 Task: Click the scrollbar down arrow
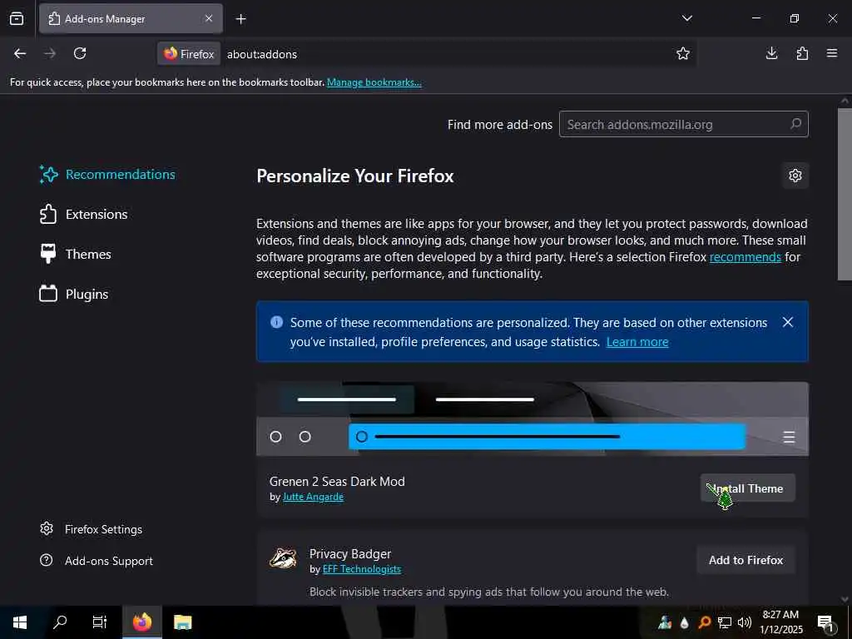click(x=845, y=599)
